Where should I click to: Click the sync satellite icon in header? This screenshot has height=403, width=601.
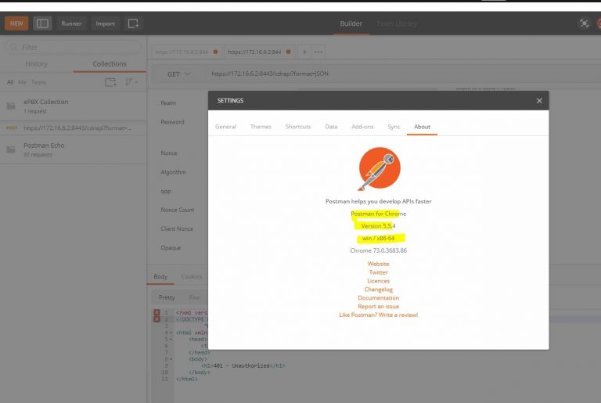[x=584, y=23]
